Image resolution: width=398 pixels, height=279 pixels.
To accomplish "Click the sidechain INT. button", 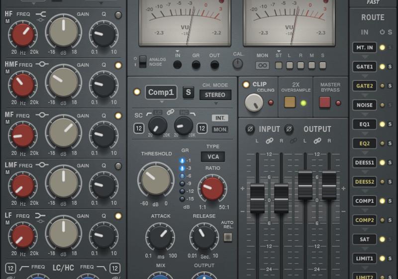I will click(x=220, y=118).
